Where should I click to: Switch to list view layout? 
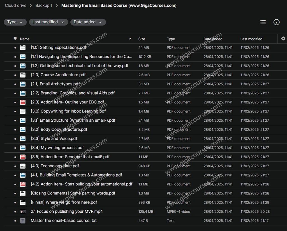tap(263, 22)
